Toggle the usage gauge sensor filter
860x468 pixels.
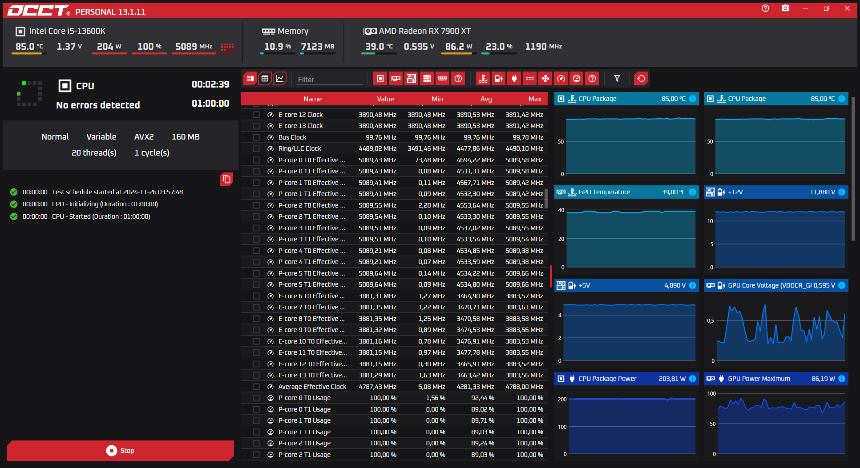[x=576, y=79]
